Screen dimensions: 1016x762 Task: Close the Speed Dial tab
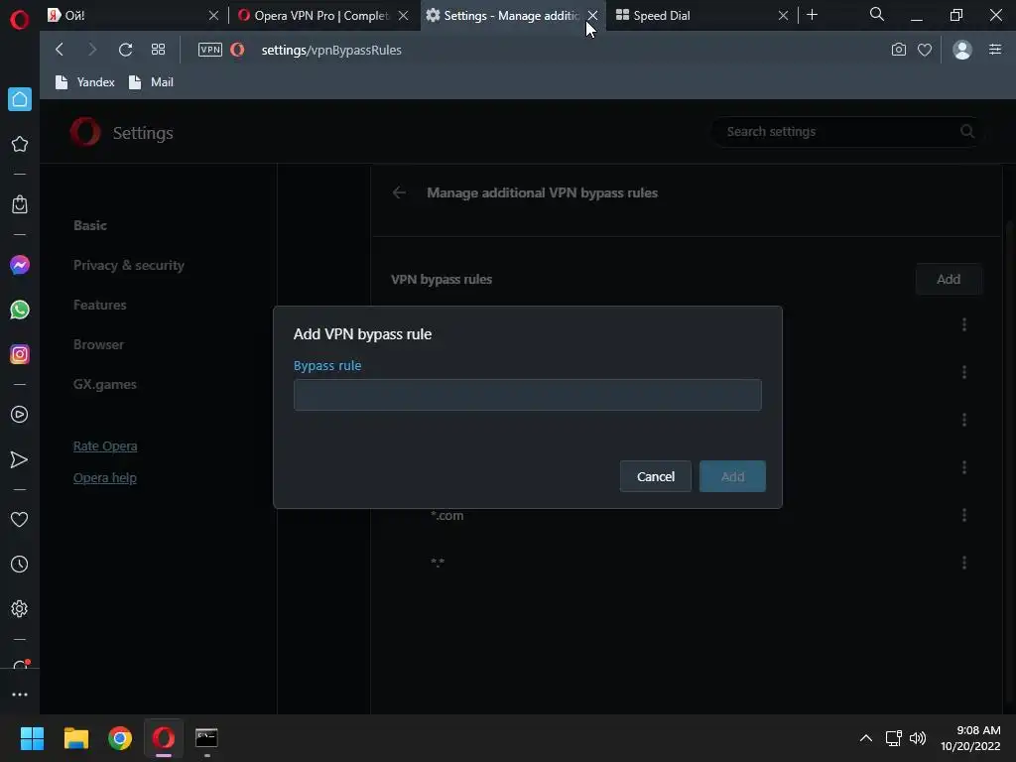[x=783, y=16]
